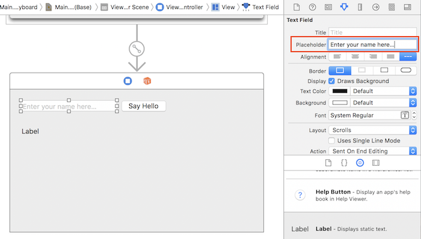Expand the Layout Scrolls dropdown

[x=373, y=130]
